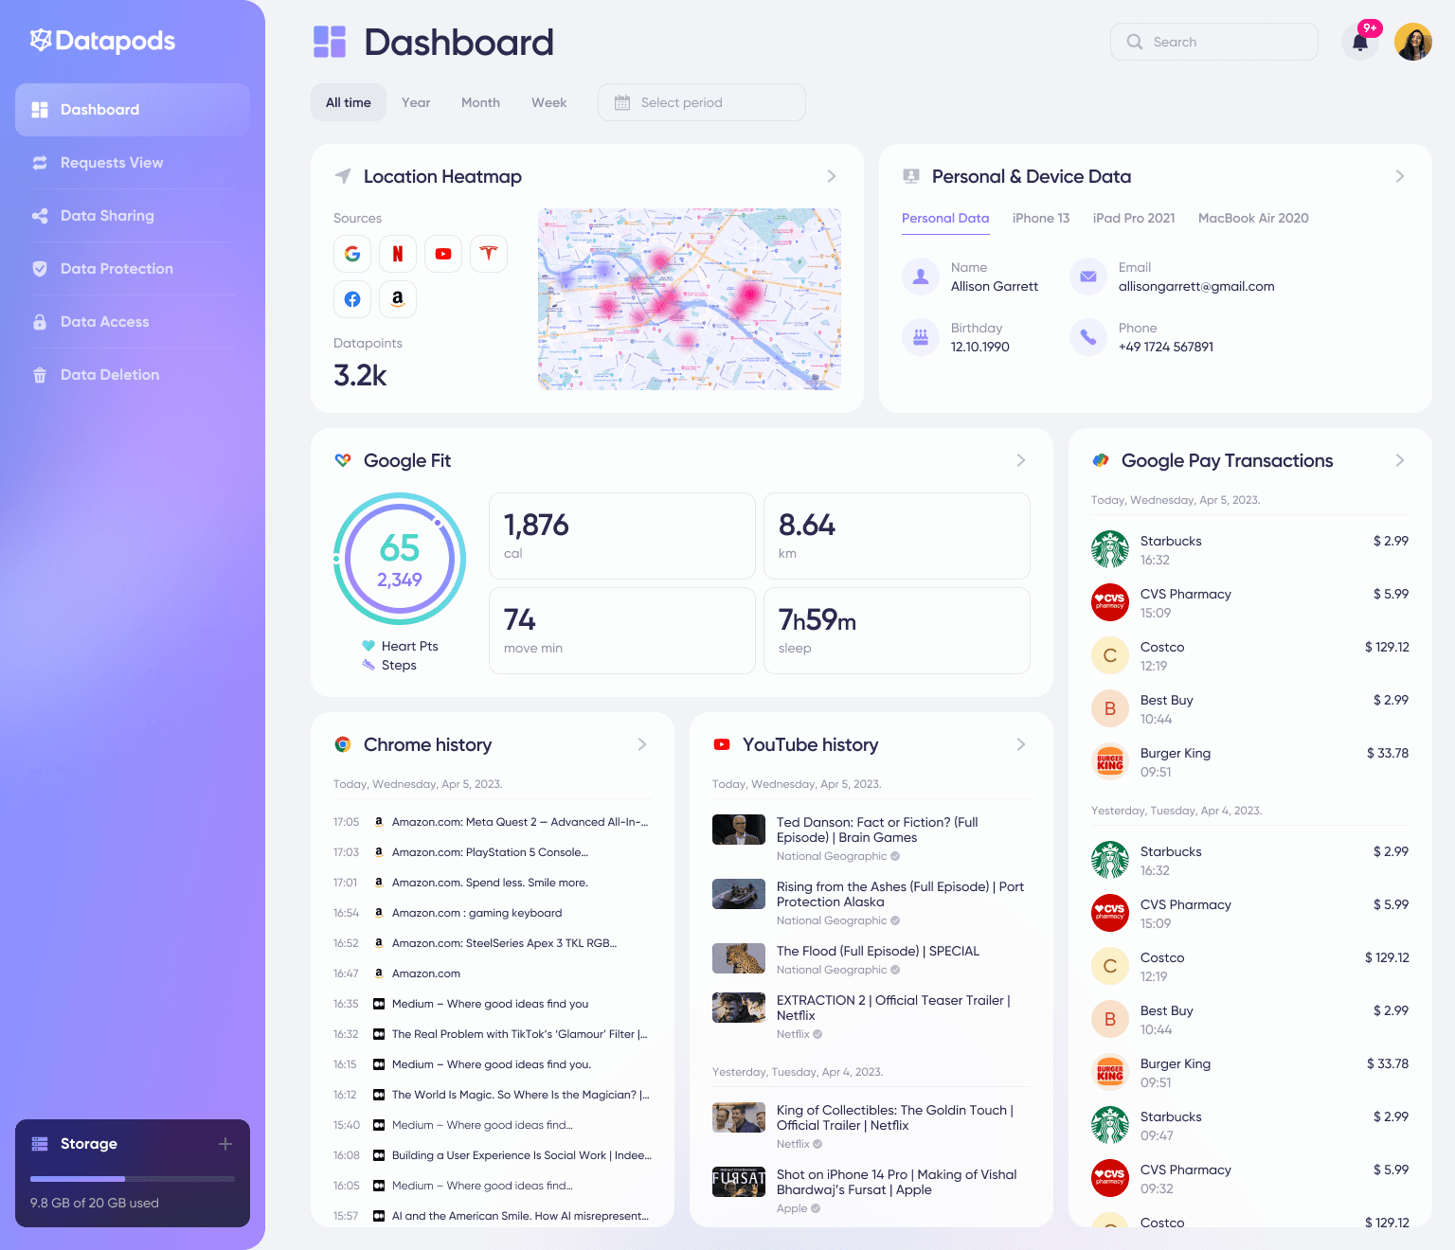The width and height of the screenshot is (1455, 1250).
Task: Select the YouTube source icon under Sources
Action: coord(442,253)
